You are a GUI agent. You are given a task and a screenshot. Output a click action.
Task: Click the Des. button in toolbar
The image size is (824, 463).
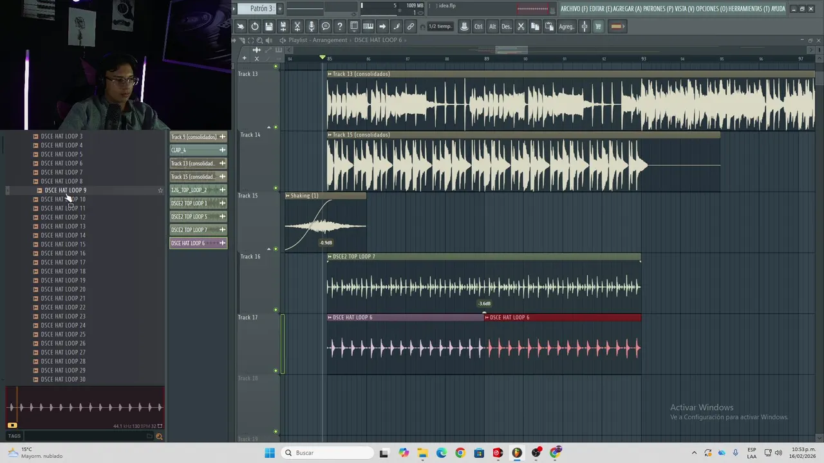[507, 26]
